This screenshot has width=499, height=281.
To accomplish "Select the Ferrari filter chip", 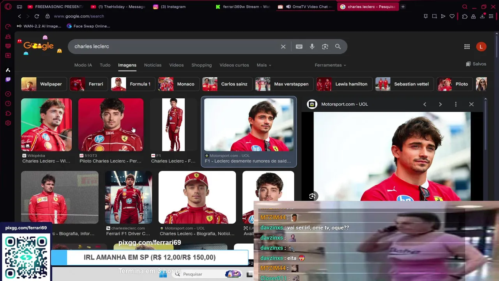I will point(88,84).
